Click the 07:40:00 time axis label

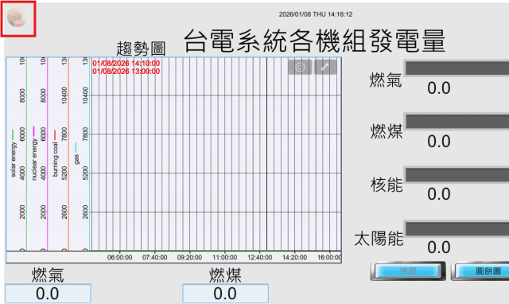click(x=154, y=258)
